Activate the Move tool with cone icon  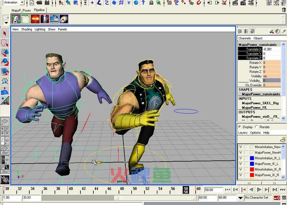(5, 53)
